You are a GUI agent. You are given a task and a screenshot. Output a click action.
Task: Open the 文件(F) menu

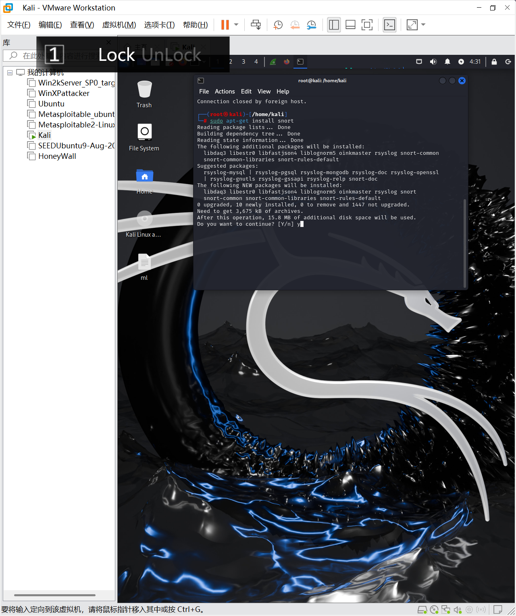pos(19,25)
